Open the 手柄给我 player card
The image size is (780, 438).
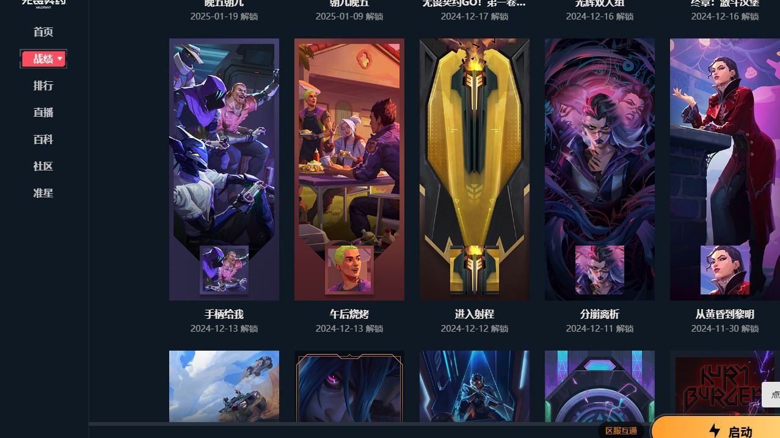pyautogui.click(x=224, y=169)
